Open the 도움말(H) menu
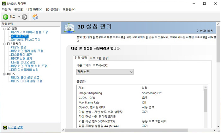The height and width of the screenshot is (133, 221). point(69,9)
